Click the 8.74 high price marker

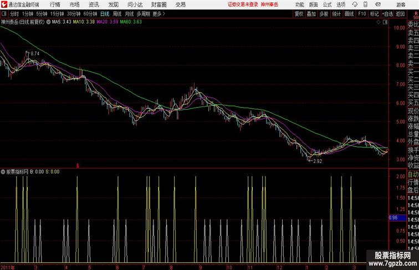35,53
